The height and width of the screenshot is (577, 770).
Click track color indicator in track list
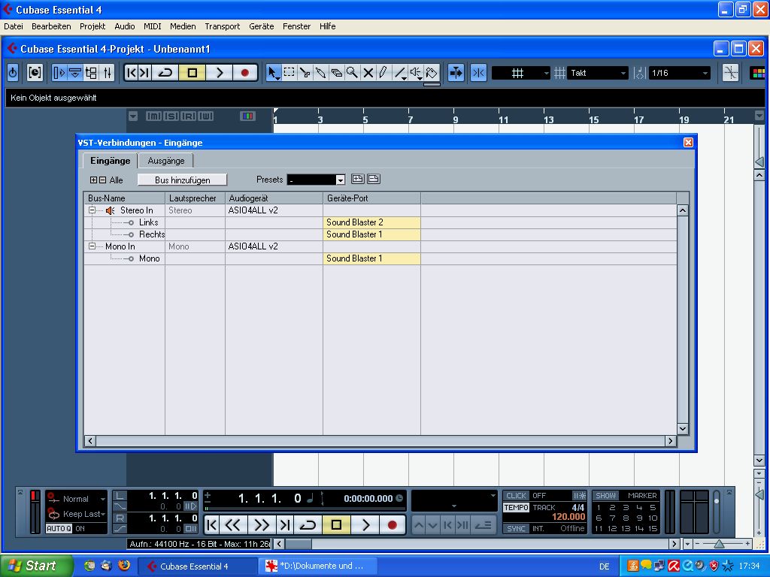pyautogui.click(x=247, y=116)
